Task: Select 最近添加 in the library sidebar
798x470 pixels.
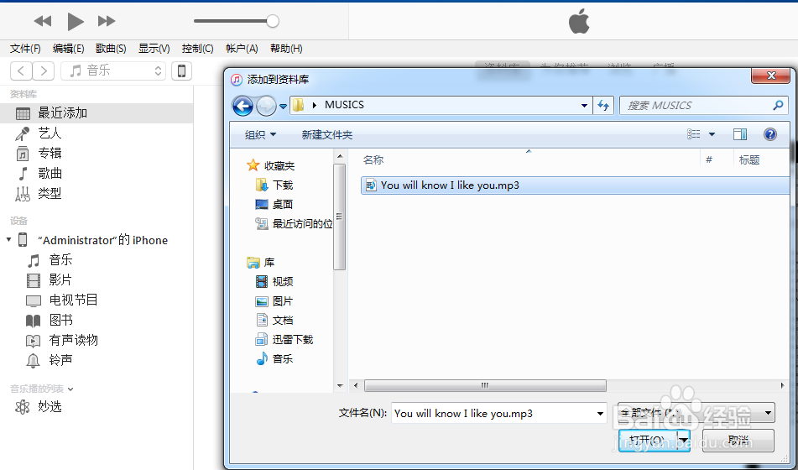Action: [x=96, y=113]
